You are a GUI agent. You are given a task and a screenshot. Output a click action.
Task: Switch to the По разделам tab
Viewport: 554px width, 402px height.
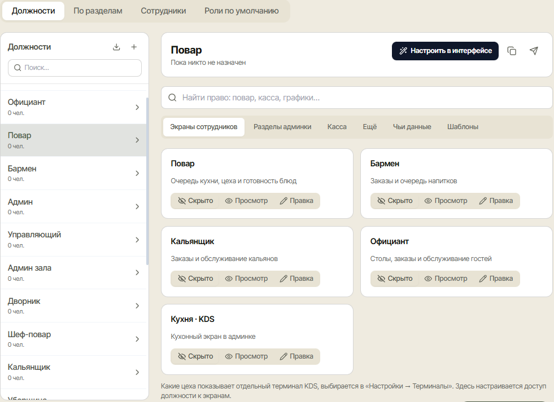click(98, 11)
